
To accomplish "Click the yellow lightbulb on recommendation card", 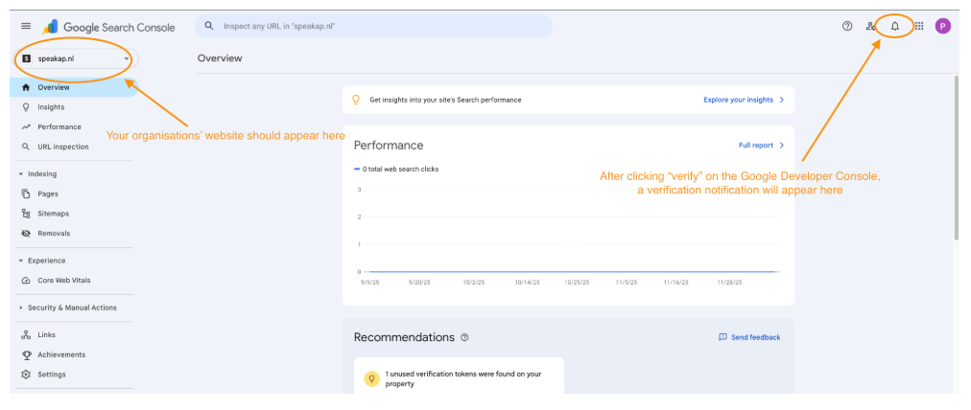I will (371, 378).
